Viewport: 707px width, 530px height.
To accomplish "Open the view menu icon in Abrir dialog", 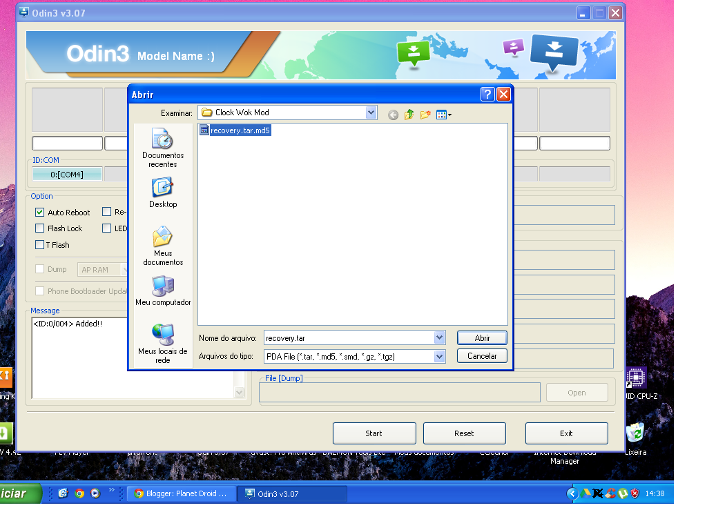I will pos(441,115).
